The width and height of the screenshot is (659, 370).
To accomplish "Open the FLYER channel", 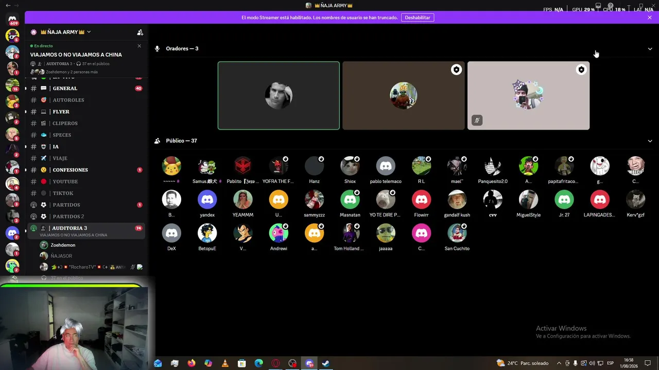I will tap(85, 112).
